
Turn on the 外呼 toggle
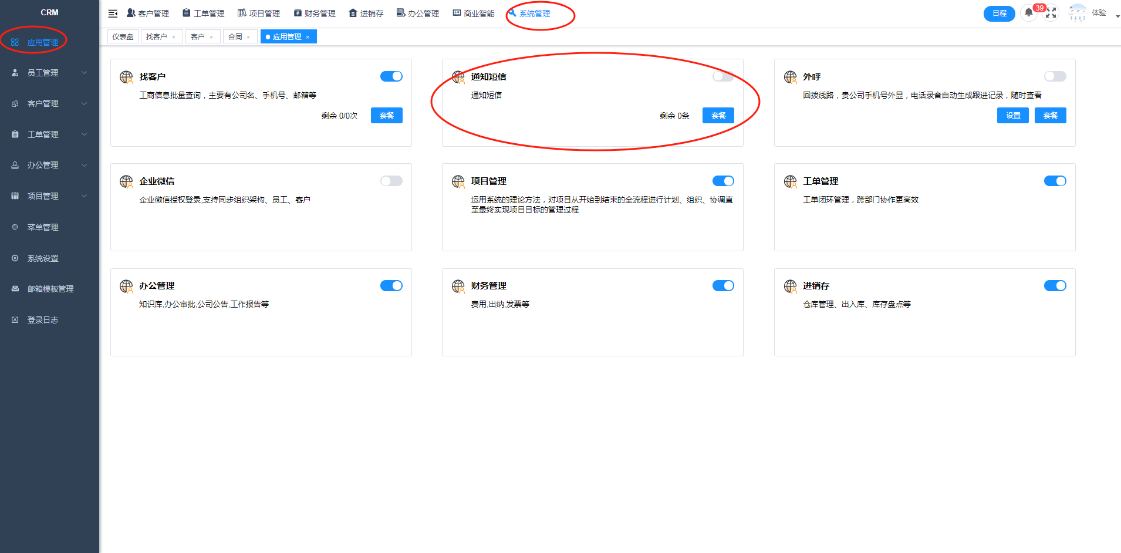point(1055,76)
